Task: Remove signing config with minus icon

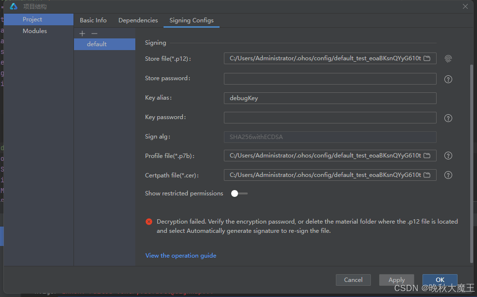Action: [x=94, y=34]
